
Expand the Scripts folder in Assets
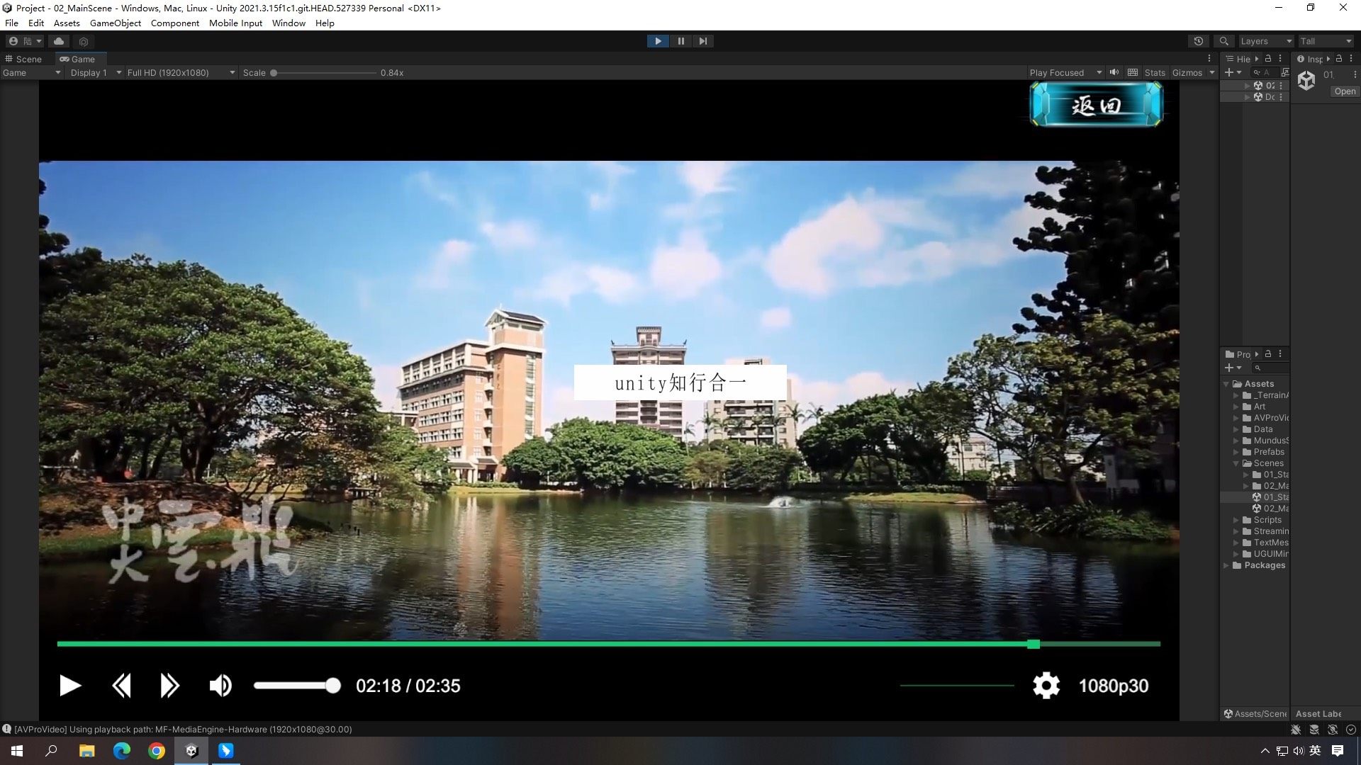1236,520
